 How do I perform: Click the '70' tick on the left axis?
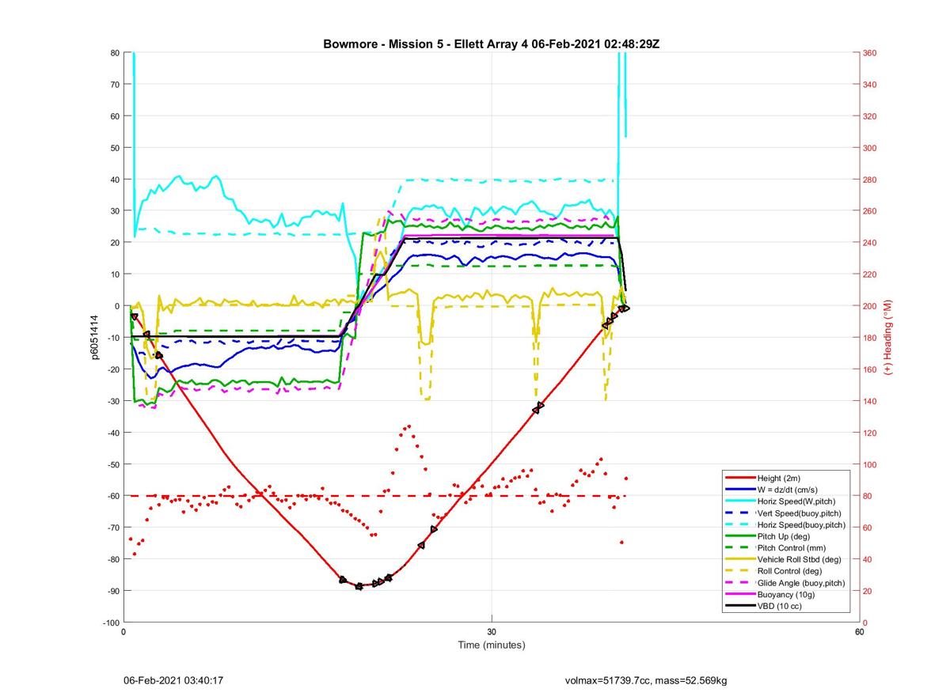click(x=114, y=85)
